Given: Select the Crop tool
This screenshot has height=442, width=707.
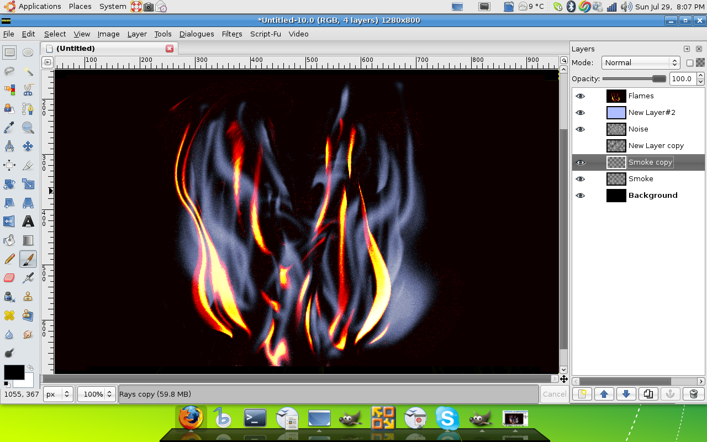Looking at the screenshot, I should coord(28,165).
